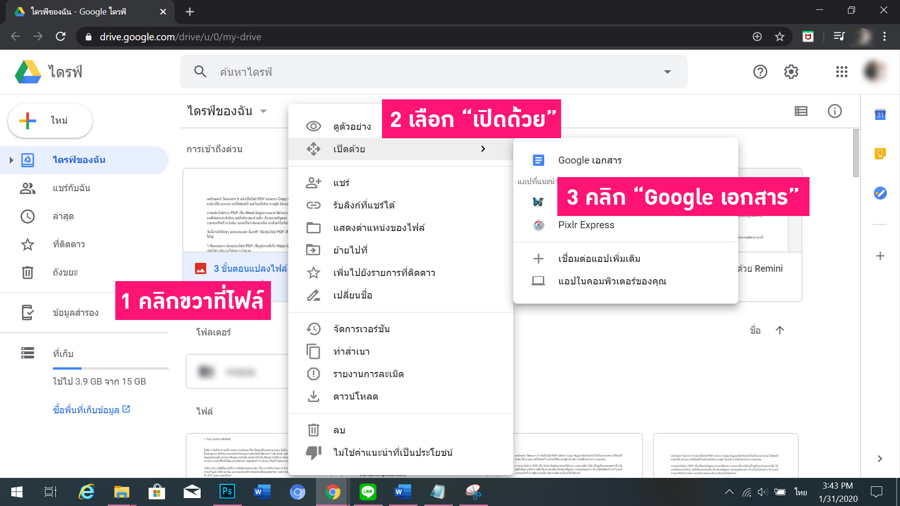The width and height of the screenshot is (900, 506).
Task: Open Google Tasks side panel icon
Action: (x=880, y=193)
